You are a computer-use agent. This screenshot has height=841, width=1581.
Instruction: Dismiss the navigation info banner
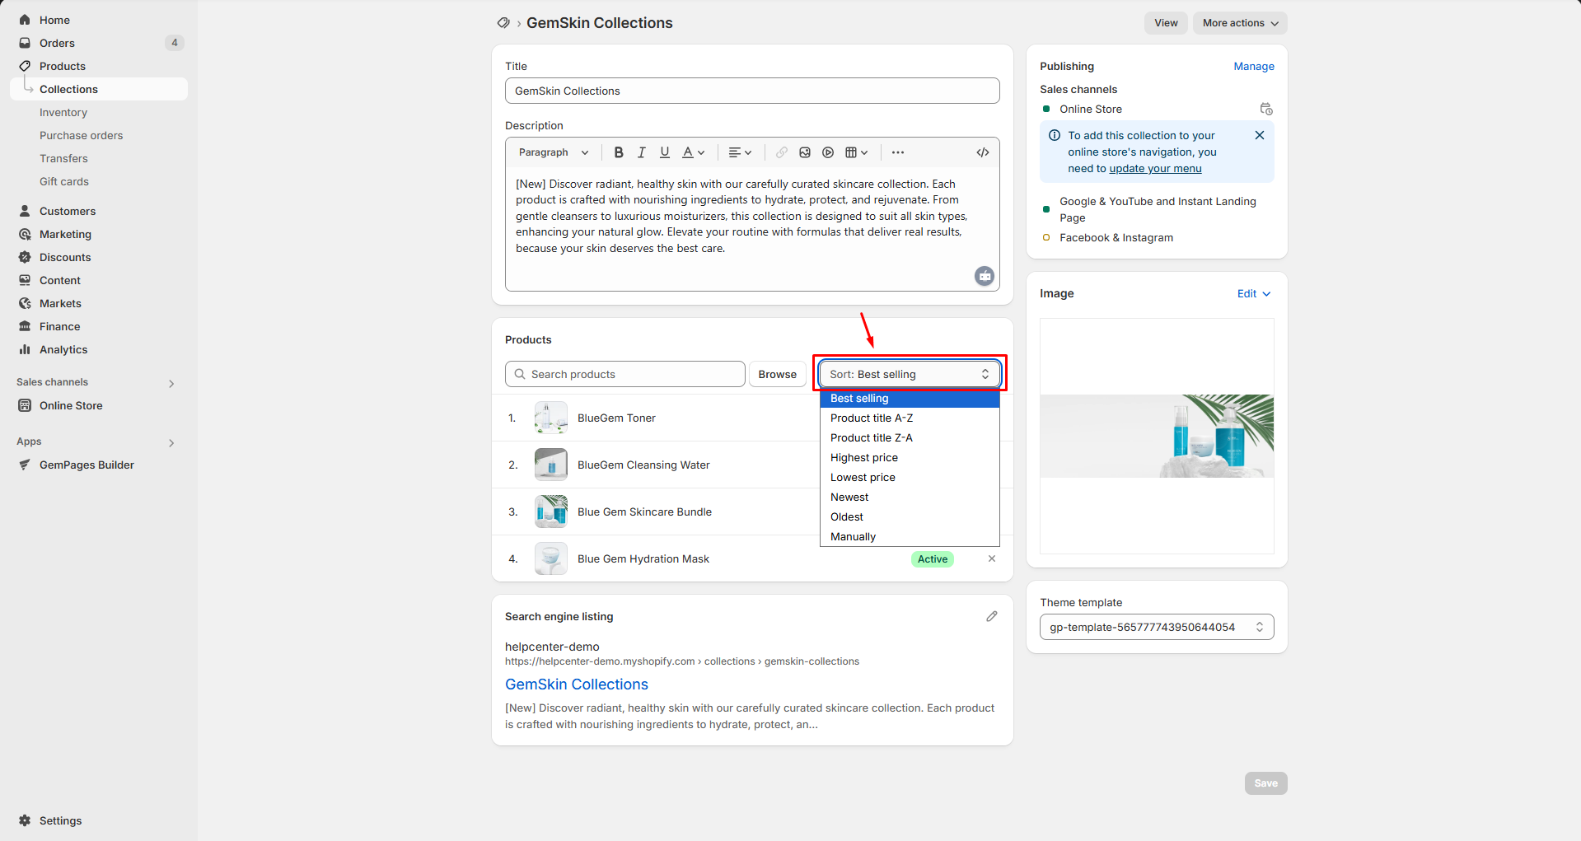pos(1260,135)
